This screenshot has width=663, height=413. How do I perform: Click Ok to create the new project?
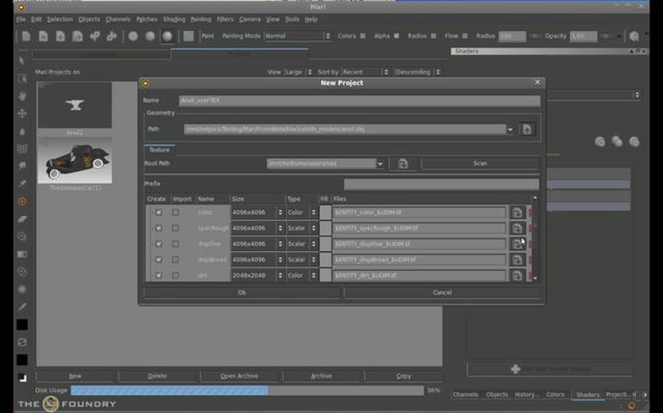click(242, 293)
